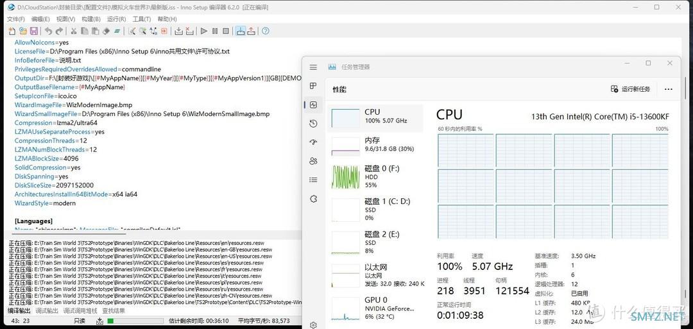
Task: Select the Target Setup toolbar toggle
Action: tap(241, 31)
